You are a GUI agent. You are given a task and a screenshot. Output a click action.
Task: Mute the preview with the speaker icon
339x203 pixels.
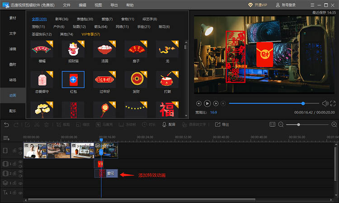coord(325,104)
